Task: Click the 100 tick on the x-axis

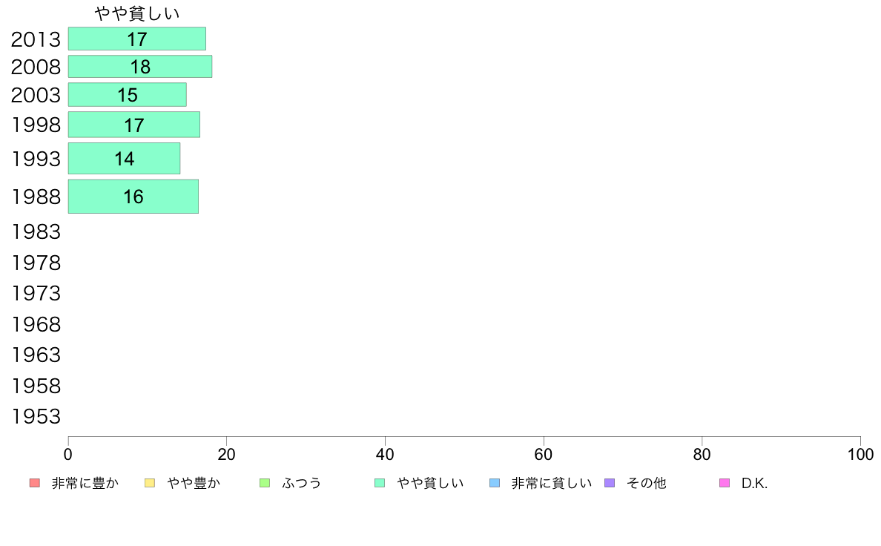Action: [x=860, y=454]
